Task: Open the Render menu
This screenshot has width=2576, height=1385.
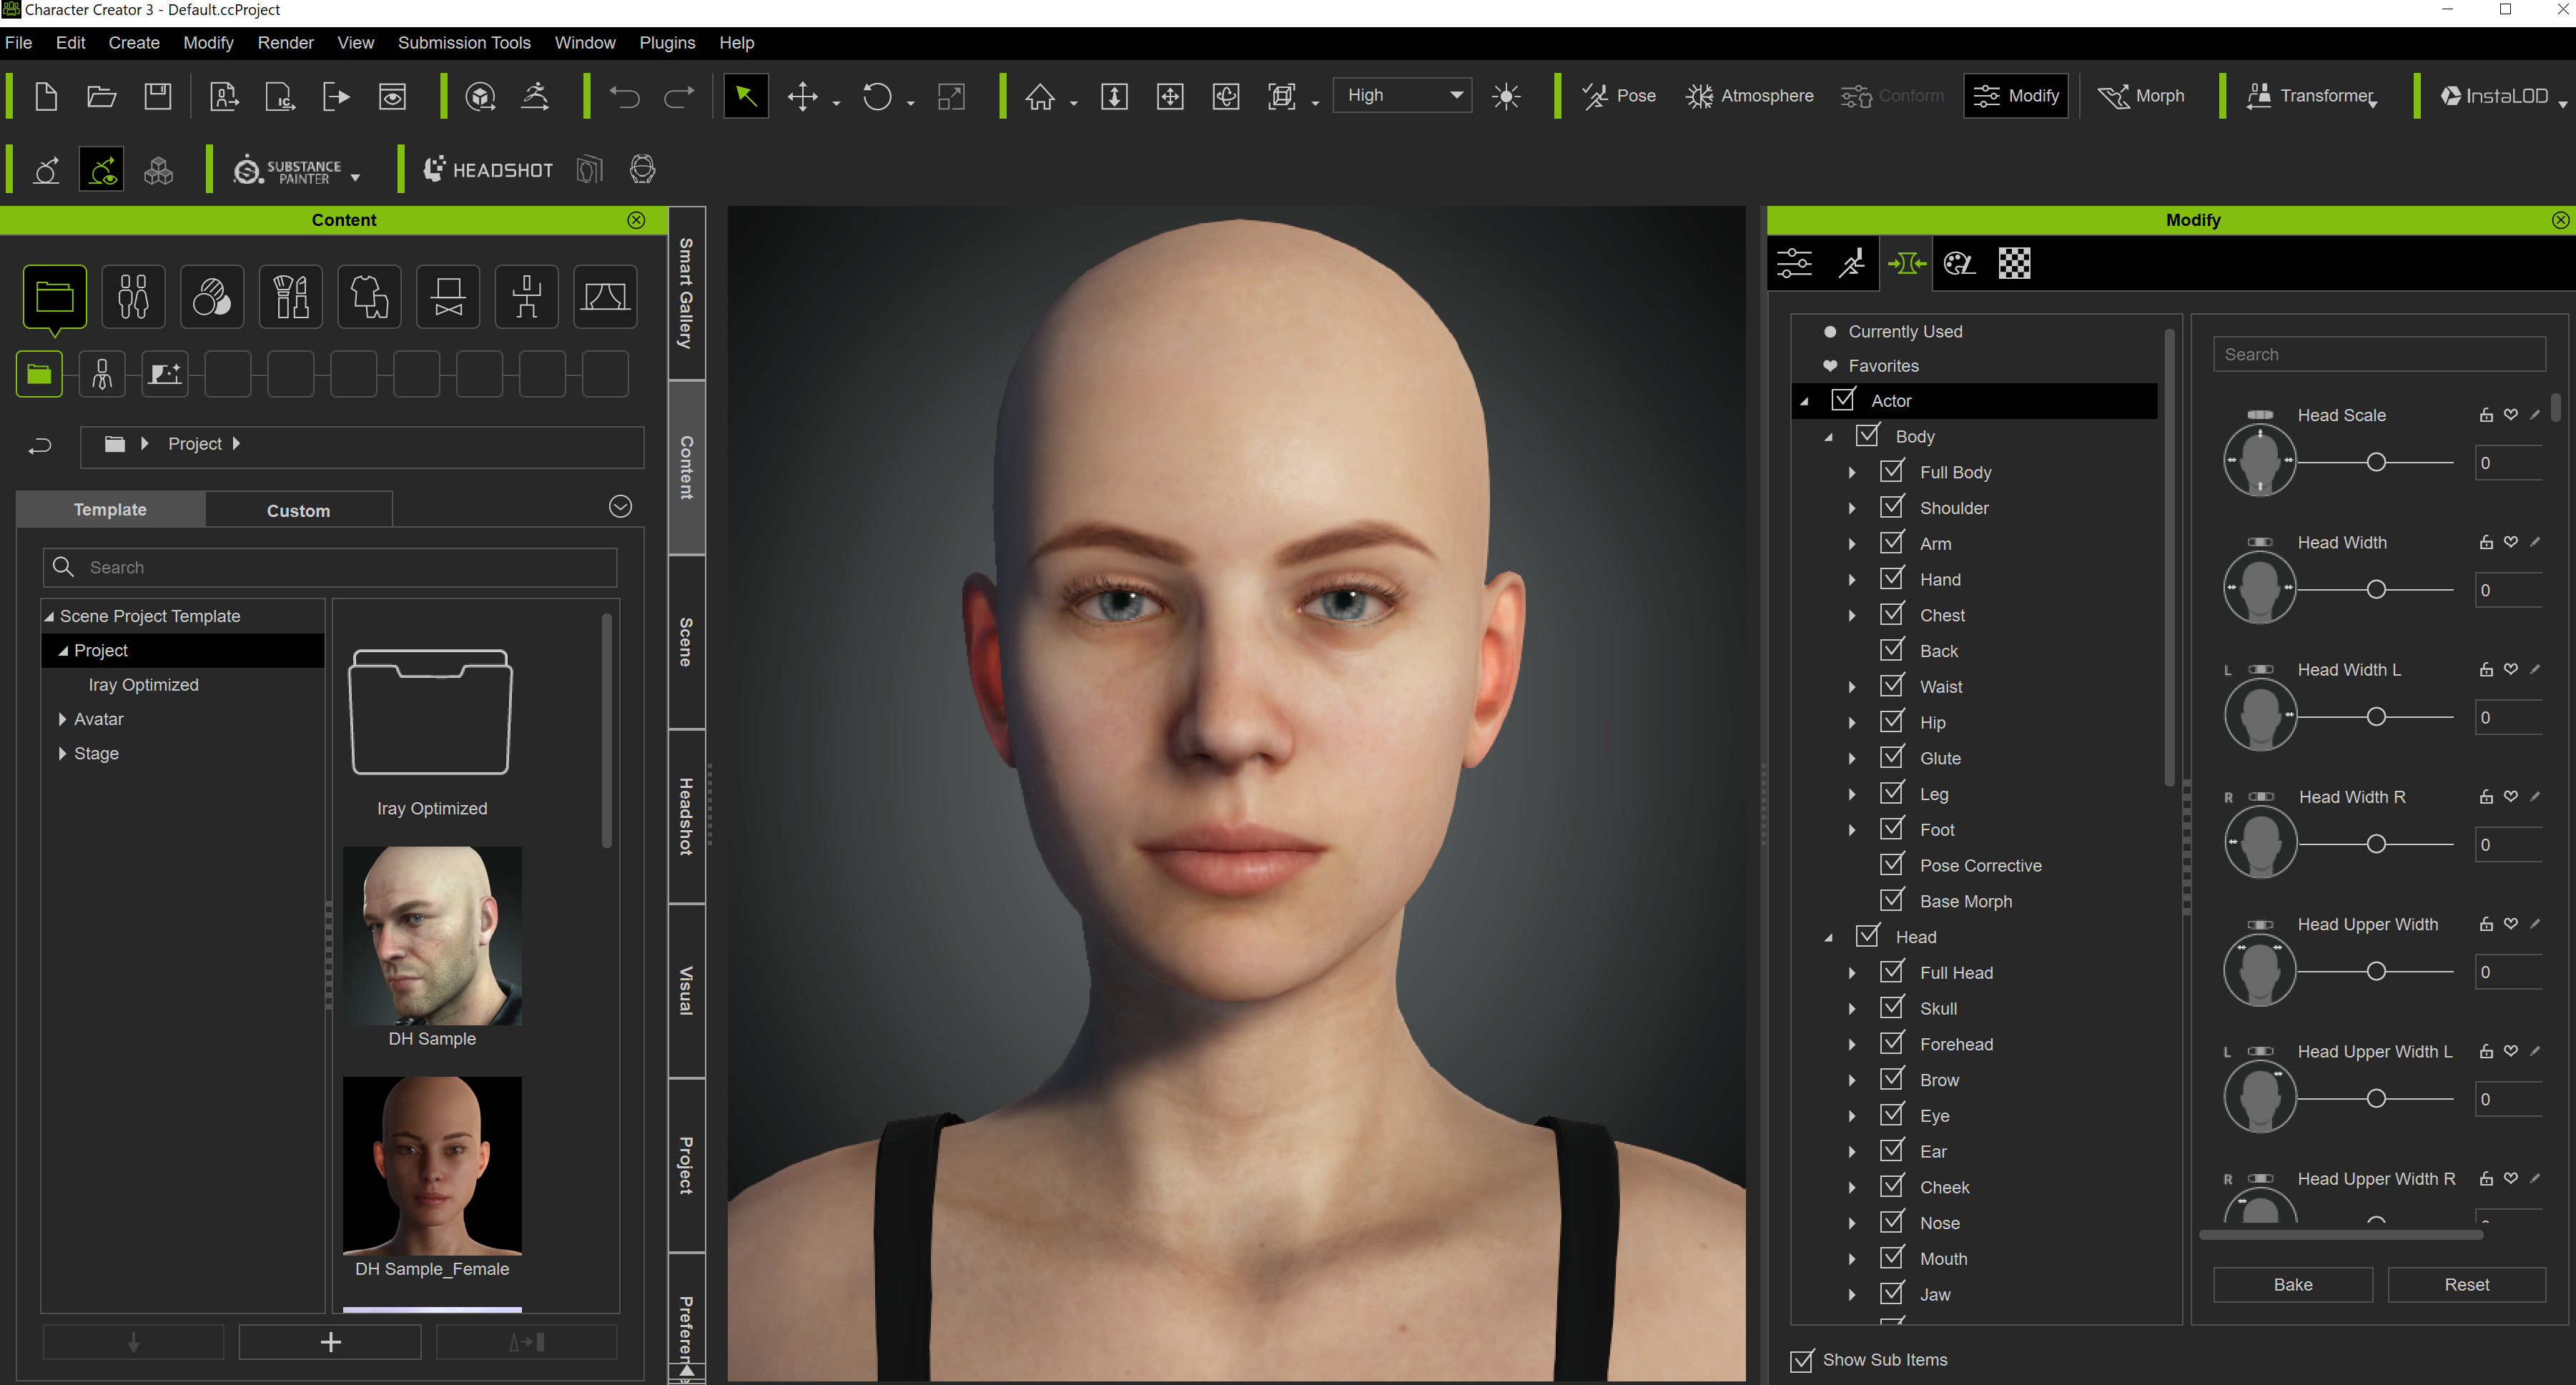Action: point(285,43)
